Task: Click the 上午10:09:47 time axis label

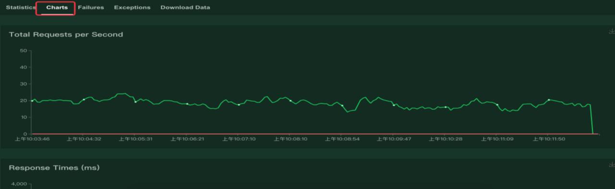Action: (394, 139)
